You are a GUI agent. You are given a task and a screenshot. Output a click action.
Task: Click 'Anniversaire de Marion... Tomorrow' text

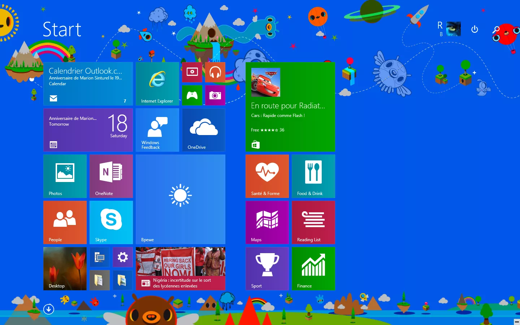[73, 121]
